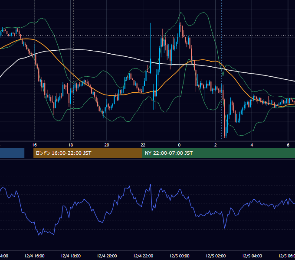The image size is (295, 260).
Task: Click the '12/5 02:00' date label
Action: (x=216, y=256)
